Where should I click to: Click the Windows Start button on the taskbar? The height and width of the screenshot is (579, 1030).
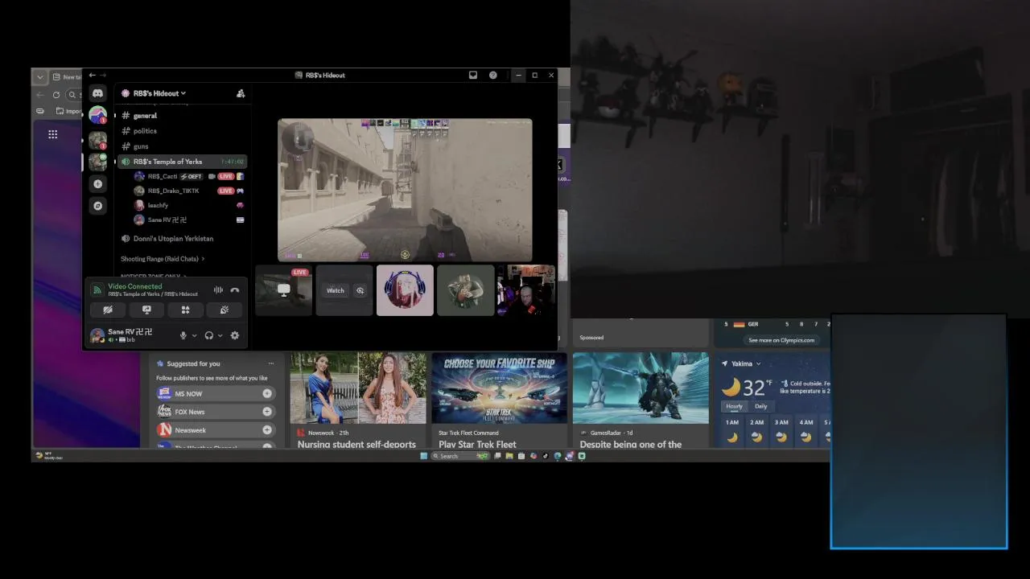(x=424, y=456)
